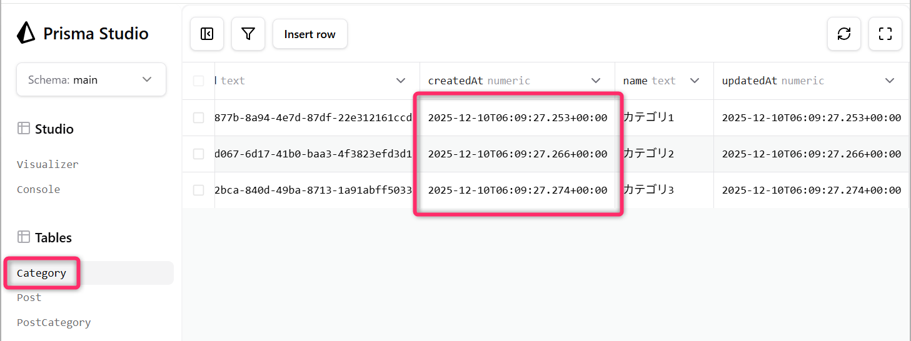Open the Post table
Screen dimensions: 911x341
pyautogui.click(x=29, y=298)
